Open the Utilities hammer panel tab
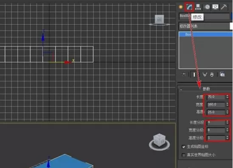This screenshot has width=233, height=168. pos(224,7)
